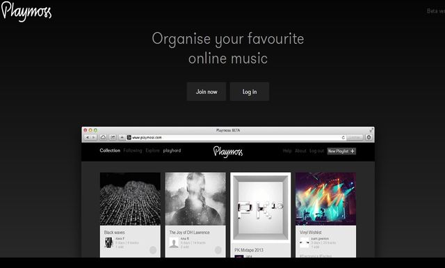
Task: Click the Reader button in address bar
Action: click(355, 138)
